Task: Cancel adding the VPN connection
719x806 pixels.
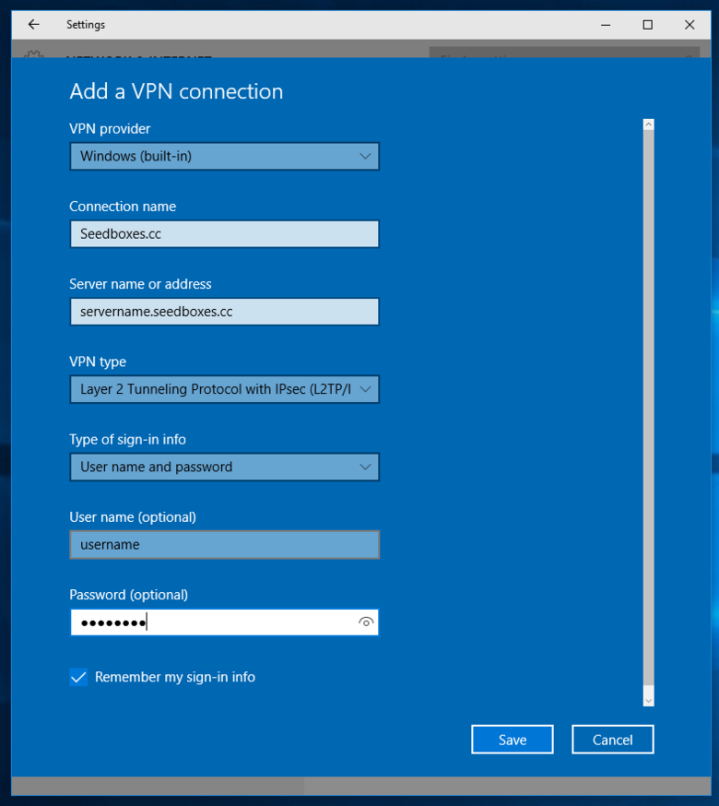Action: pos(613,740)
